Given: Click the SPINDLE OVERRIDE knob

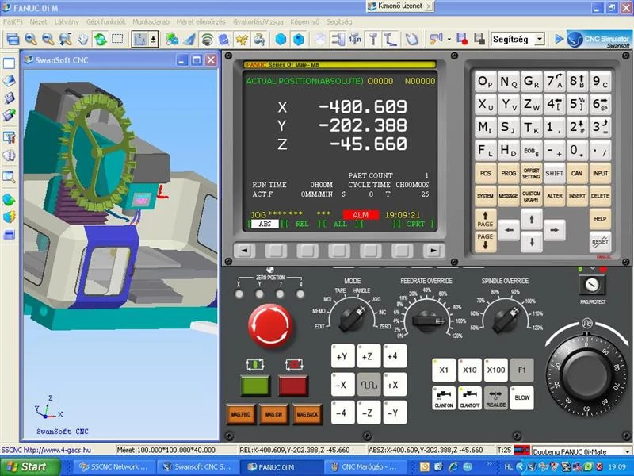Looking at the screenshot, I should point(505,319).
